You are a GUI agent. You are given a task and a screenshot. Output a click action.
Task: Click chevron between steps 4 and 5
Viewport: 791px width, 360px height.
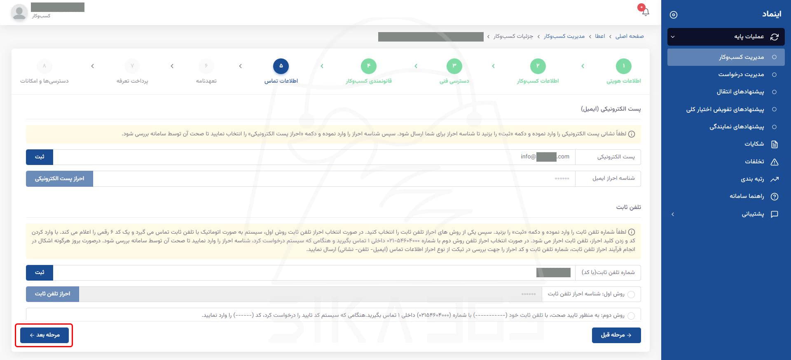point(322,66)
